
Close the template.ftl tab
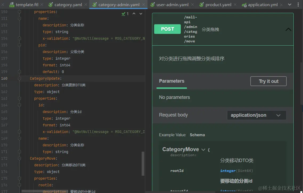coord(42,5)
